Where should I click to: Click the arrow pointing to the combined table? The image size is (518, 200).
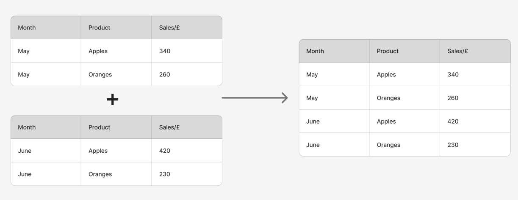255,98
